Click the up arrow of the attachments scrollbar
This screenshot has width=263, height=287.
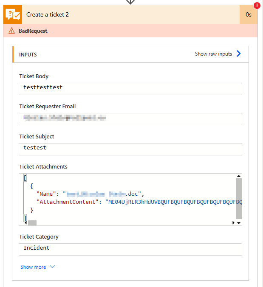click(x=239, y=176)
